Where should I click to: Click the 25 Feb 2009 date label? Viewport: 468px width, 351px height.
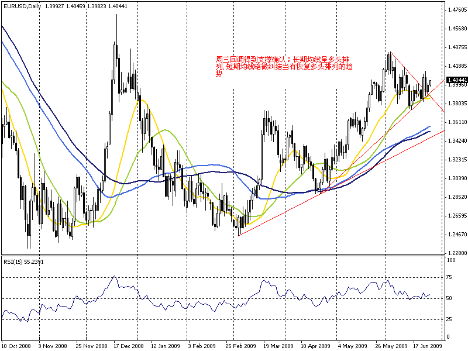(240, 346)
